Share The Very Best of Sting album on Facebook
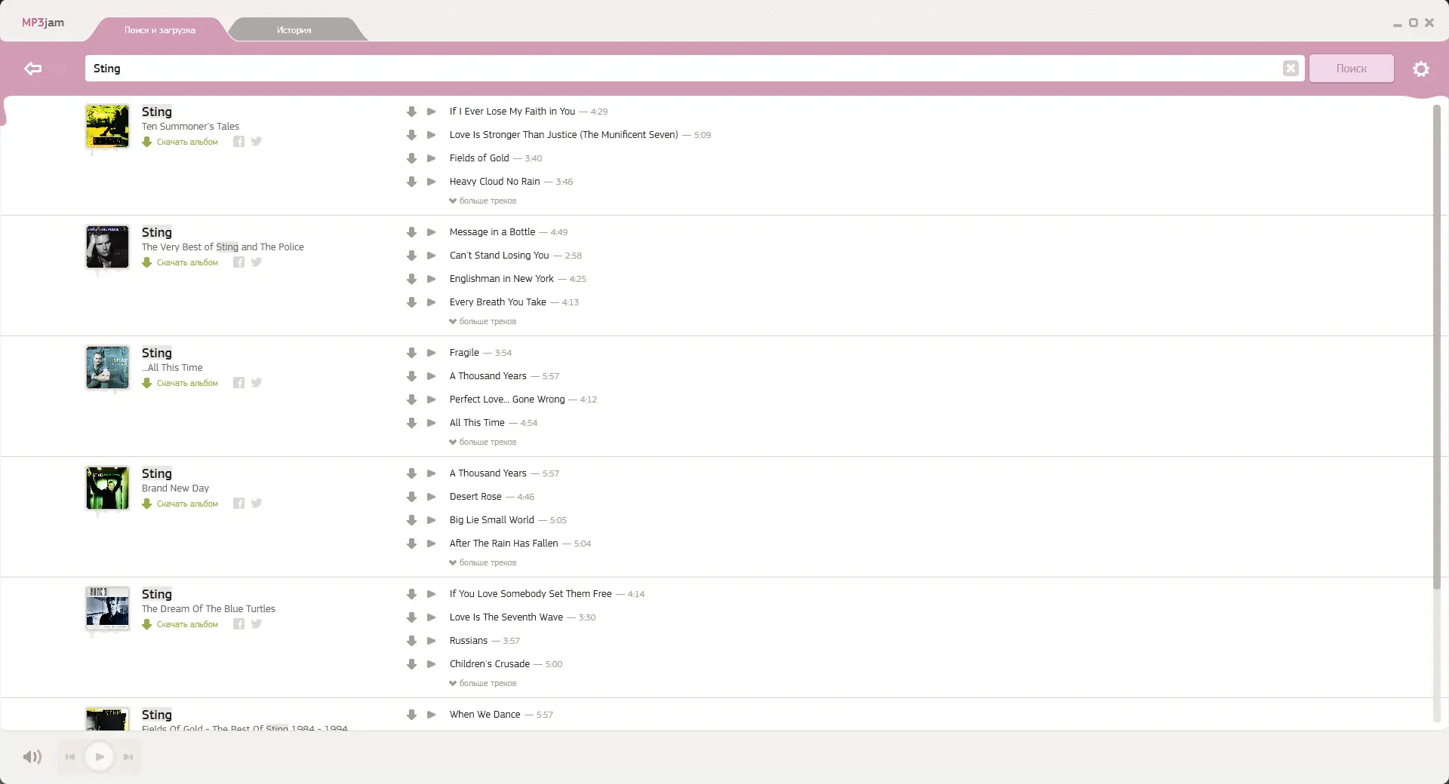Viewport: 1449px width, 784px height. (x=238, y=262)
